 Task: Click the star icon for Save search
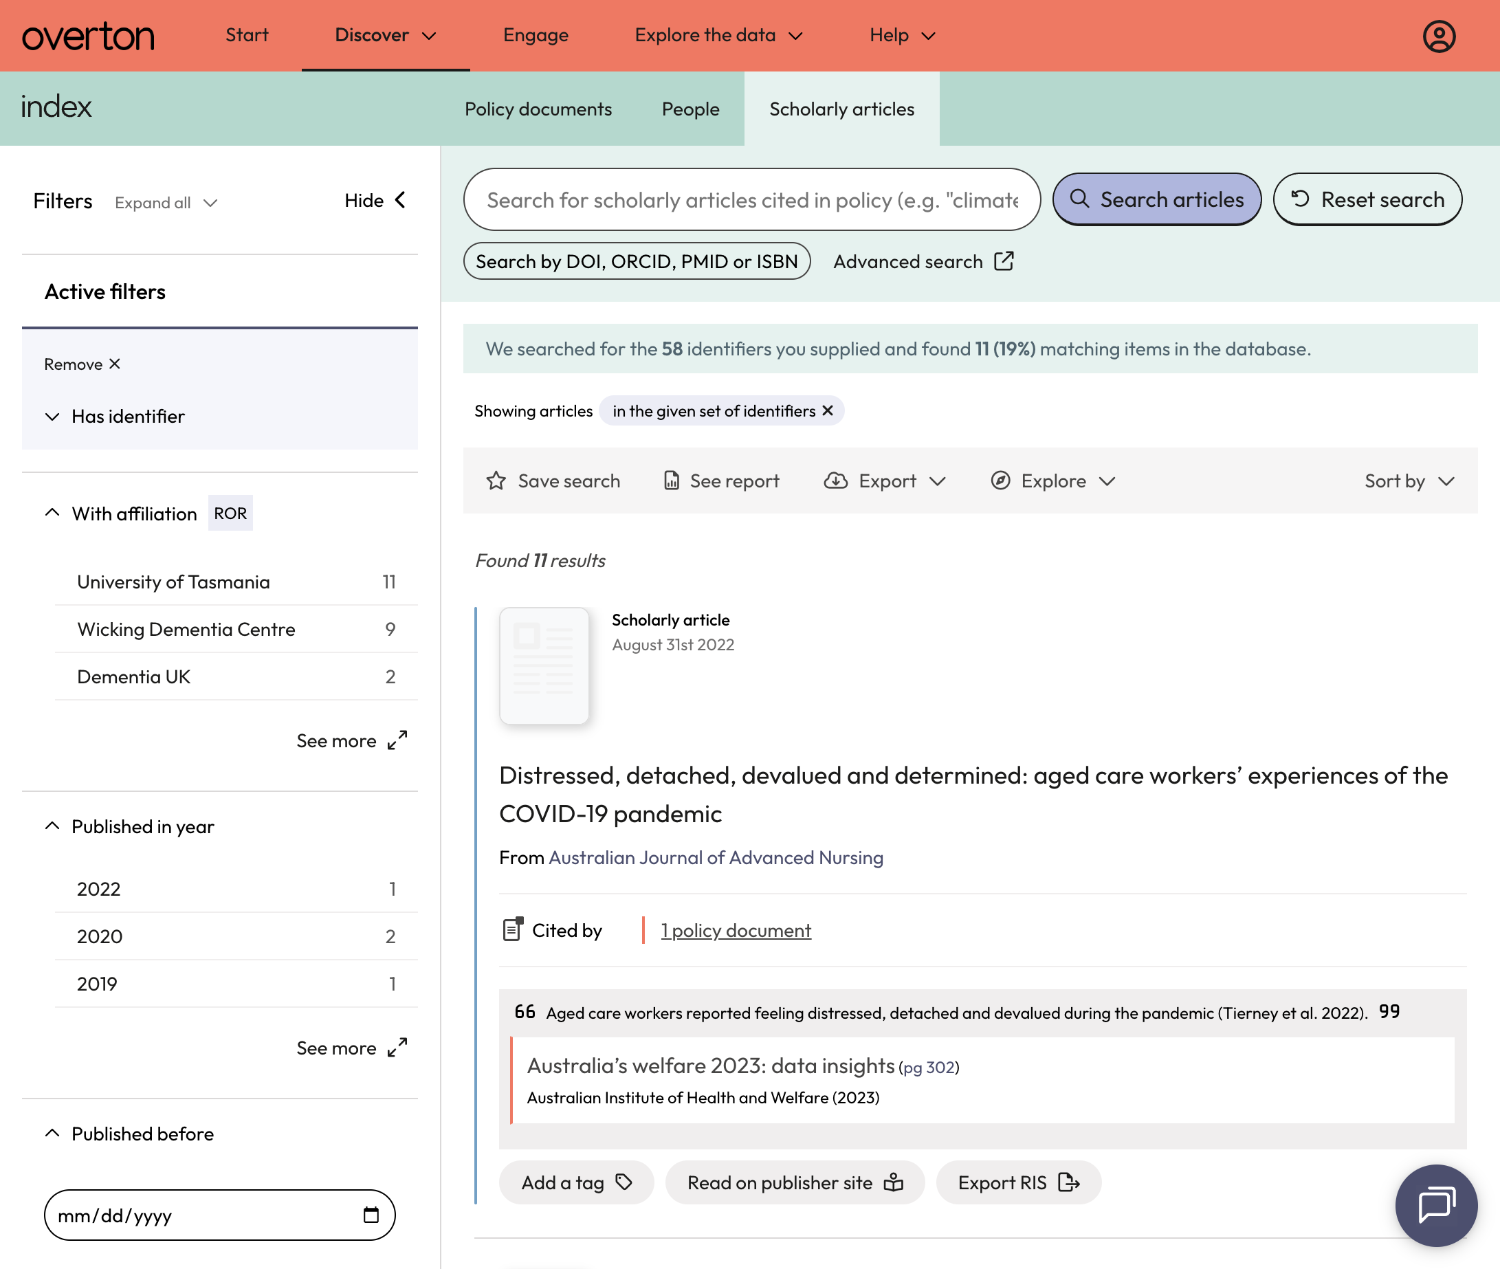[496, 481]
